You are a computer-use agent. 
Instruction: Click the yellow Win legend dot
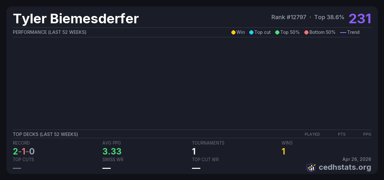click(x=233, y=32)
